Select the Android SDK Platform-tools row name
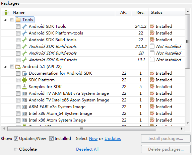The image size is (192, 155). point(56,33)
